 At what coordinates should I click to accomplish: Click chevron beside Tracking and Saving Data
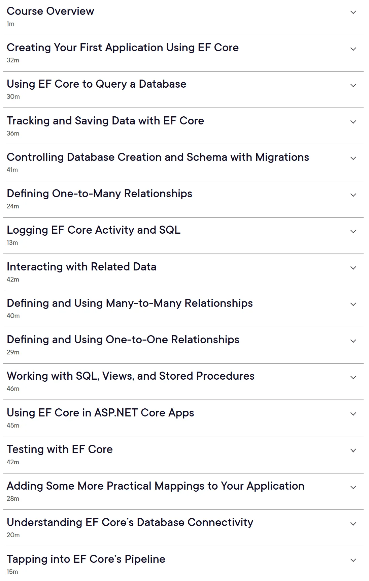[x=353, y=122]
